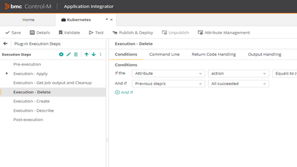Go back from Plug-in Execution Steps
Screen dimensions: 297x167
click(5, 44)
